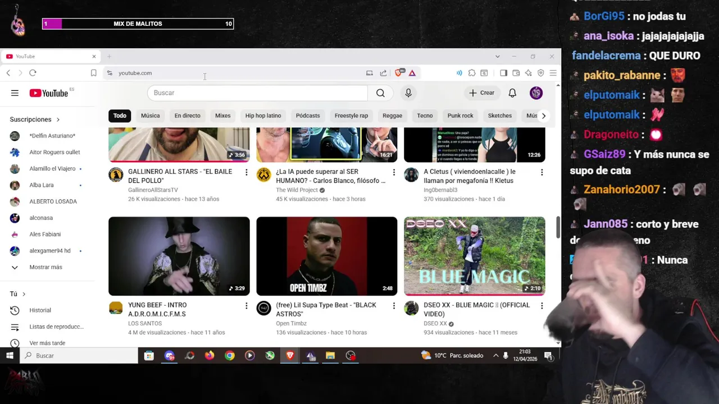
Task: Select the Pódcasts filter chip
Action: [308, 116]
